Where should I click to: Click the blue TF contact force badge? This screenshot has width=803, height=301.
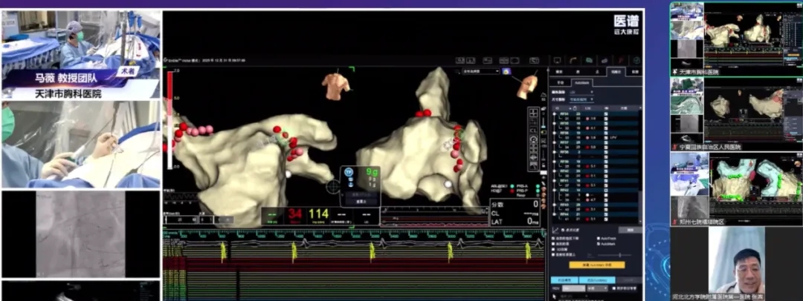tap(349, 172)
